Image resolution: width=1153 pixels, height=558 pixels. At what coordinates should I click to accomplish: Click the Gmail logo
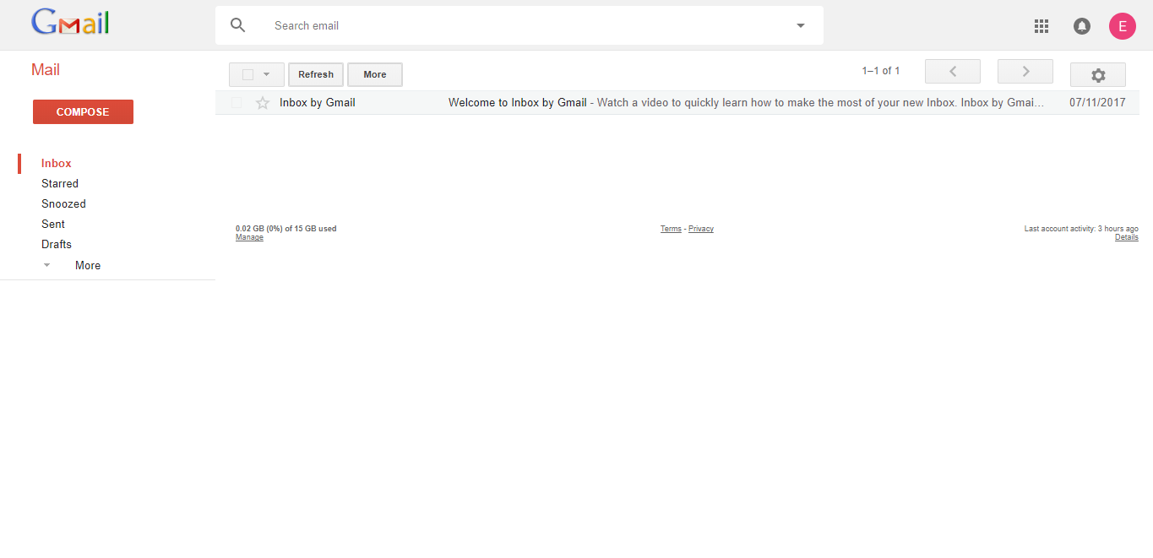coord(70,23)
